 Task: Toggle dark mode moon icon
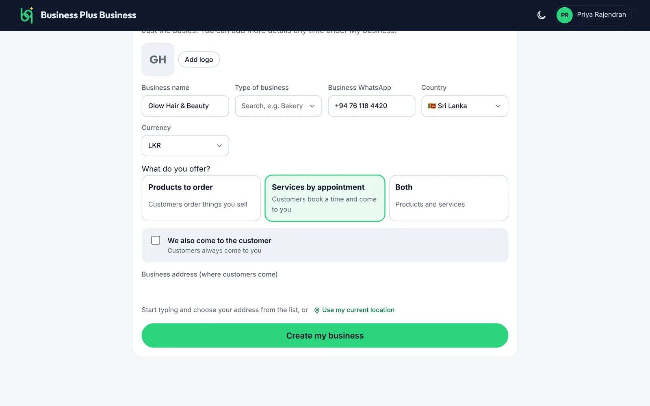[541, 15]
